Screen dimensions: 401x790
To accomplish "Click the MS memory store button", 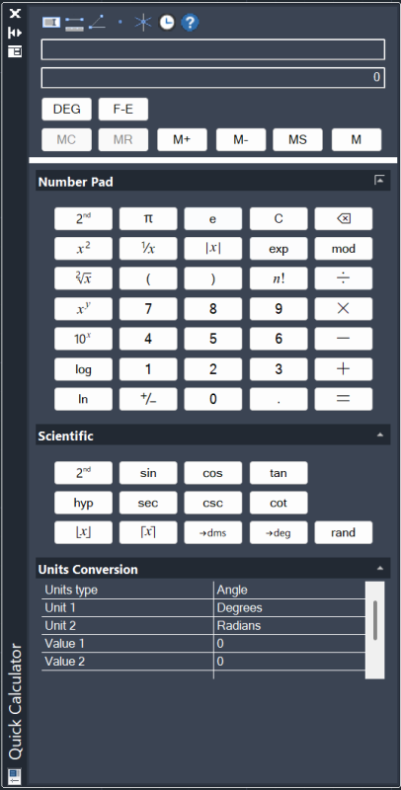I will (297, 140).
